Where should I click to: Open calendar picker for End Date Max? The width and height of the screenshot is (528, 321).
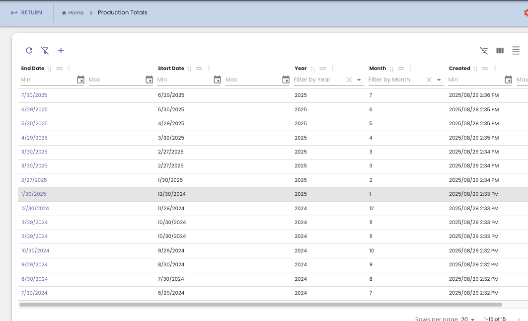[149, 80]
